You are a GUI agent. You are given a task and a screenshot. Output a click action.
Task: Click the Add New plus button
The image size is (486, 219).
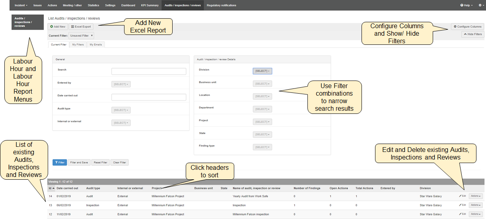[x=58, y=27]
